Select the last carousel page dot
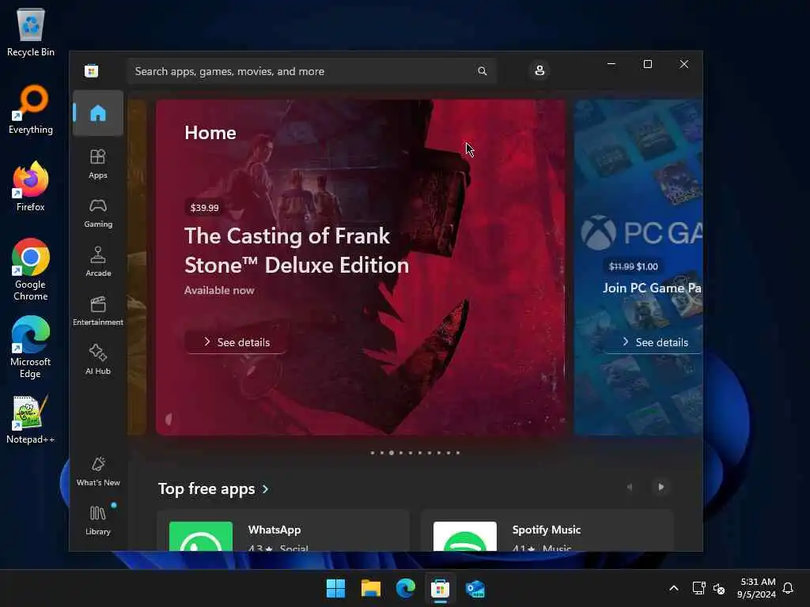The width and height of the screenshot is (810, 607). click(458, 453)
